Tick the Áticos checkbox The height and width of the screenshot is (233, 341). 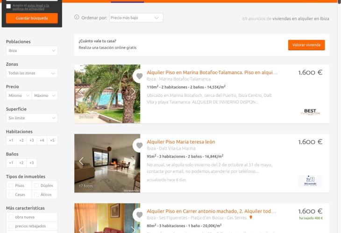point(36,195)
